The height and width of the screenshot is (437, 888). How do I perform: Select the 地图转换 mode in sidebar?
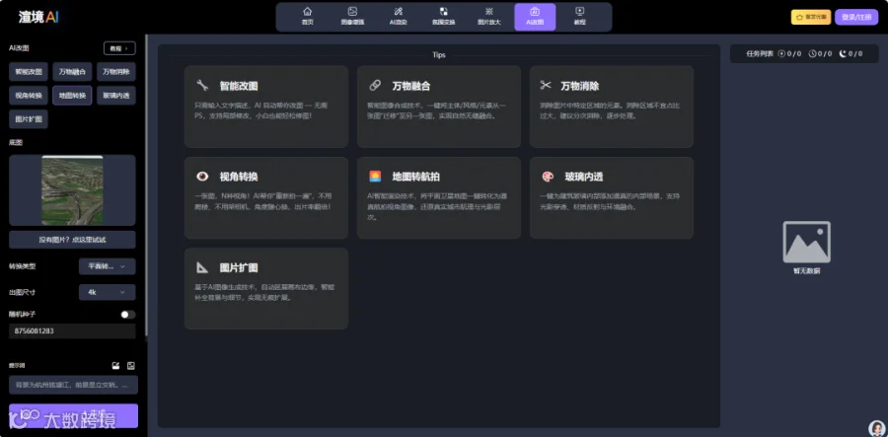(x=72, y=96)
